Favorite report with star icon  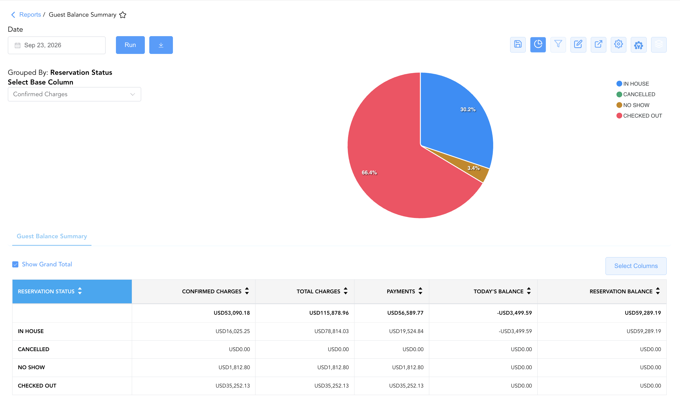(x=123, y=15)
